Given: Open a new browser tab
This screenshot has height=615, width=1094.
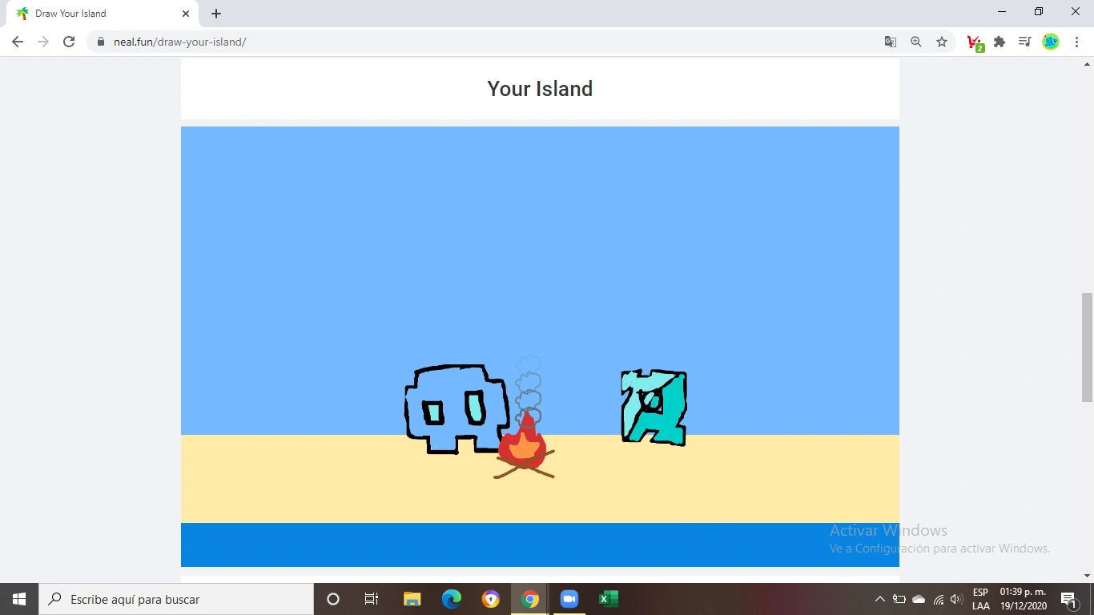Looking at the screenshot, I should (215, 13).
